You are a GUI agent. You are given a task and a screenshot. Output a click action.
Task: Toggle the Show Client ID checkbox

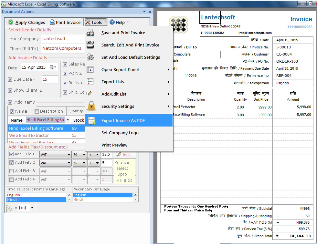coord(10,90)
